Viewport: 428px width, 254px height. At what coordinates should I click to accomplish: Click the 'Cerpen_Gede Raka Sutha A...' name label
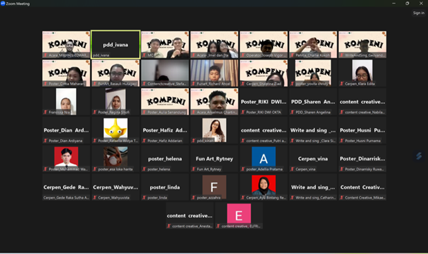pos(66,198)
